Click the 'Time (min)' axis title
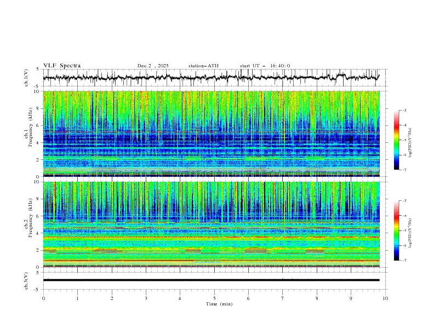The width and height of the screenshot is (434, 335). (219, 304)
